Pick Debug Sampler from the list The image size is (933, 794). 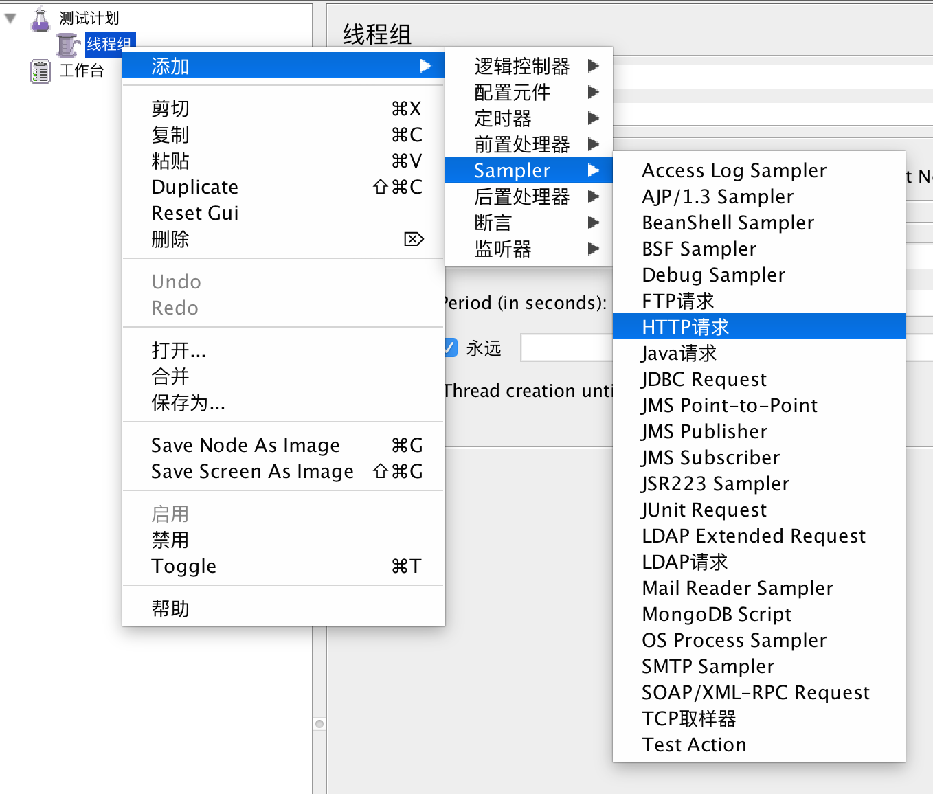click(713, 275)
